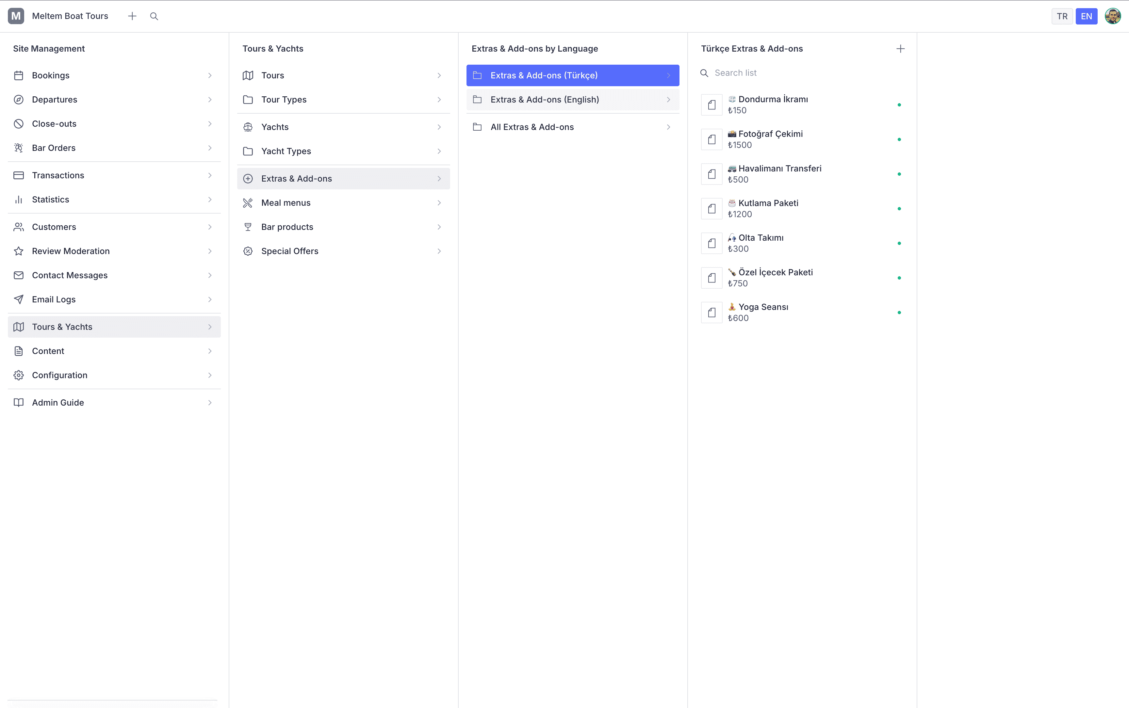The width and height of the screenshot is (1129, 708).
Task: Click the Bookings calendar icon
Action: 19,75
